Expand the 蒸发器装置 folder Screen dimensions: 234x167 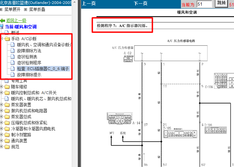(x=1, y=105)
